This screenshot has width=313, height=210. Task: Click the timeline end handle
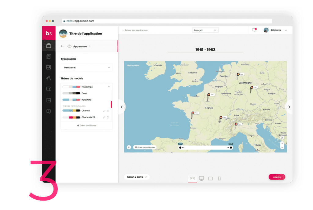(x=231, y=148)
